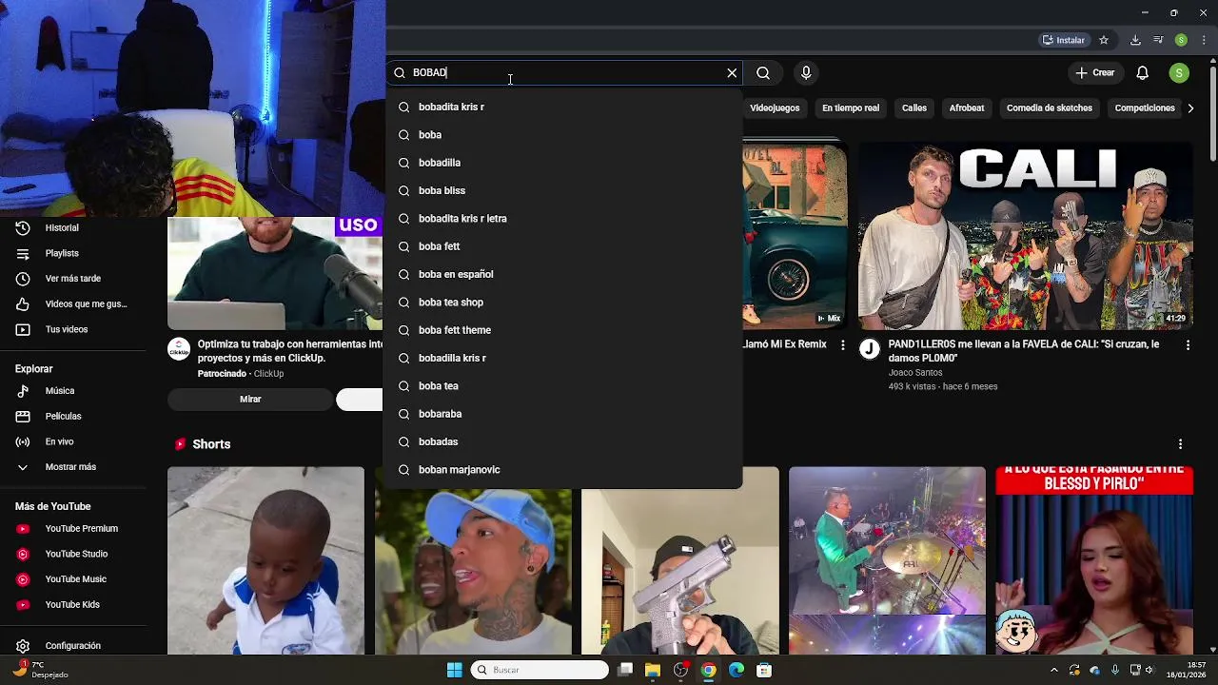Choose suggestion "bobadita kris r letra"

tap(562, 218)
